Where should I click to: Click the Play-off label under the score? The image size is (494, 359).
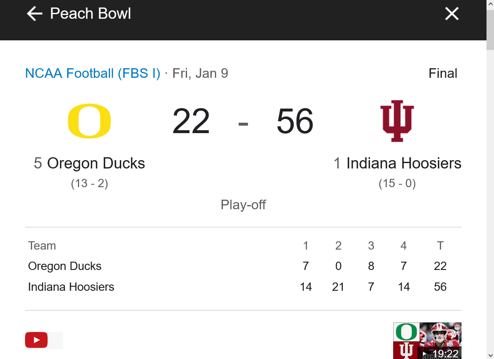(243, 205)
